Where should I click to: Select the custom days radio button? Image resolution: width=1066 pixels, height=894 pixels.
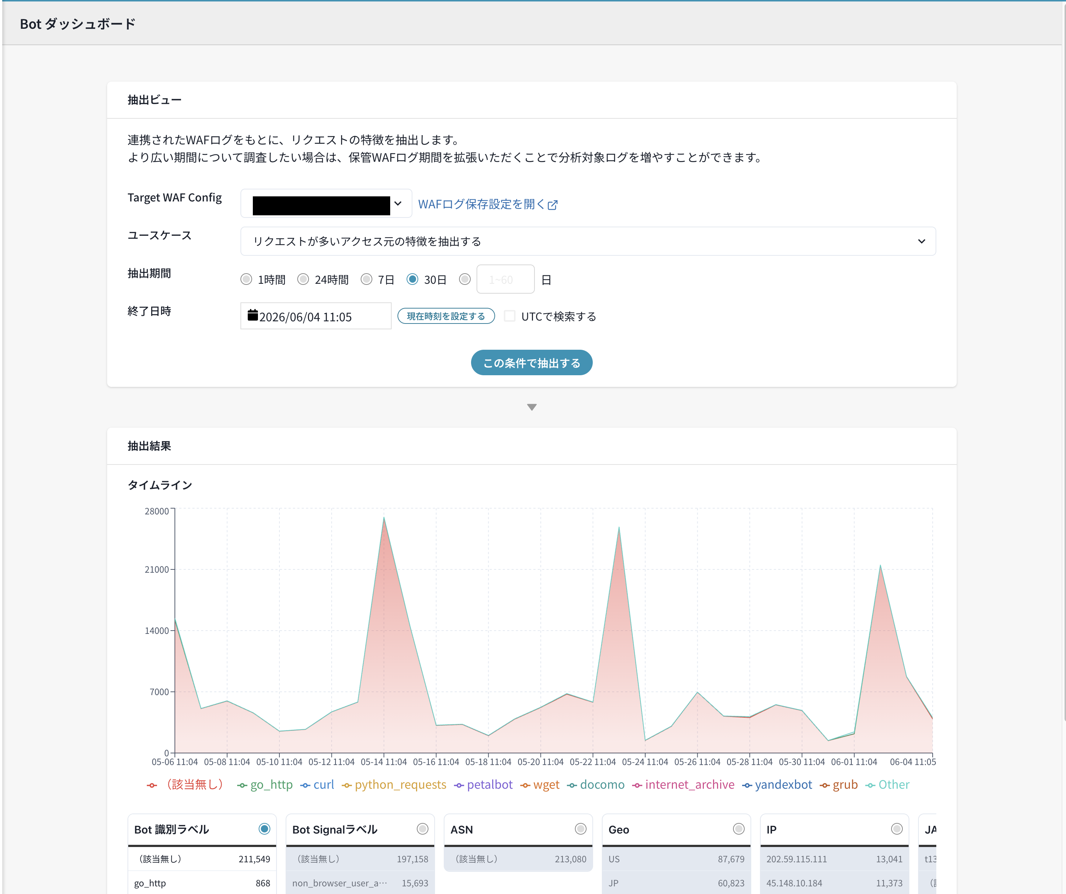[x=465, y=279]
